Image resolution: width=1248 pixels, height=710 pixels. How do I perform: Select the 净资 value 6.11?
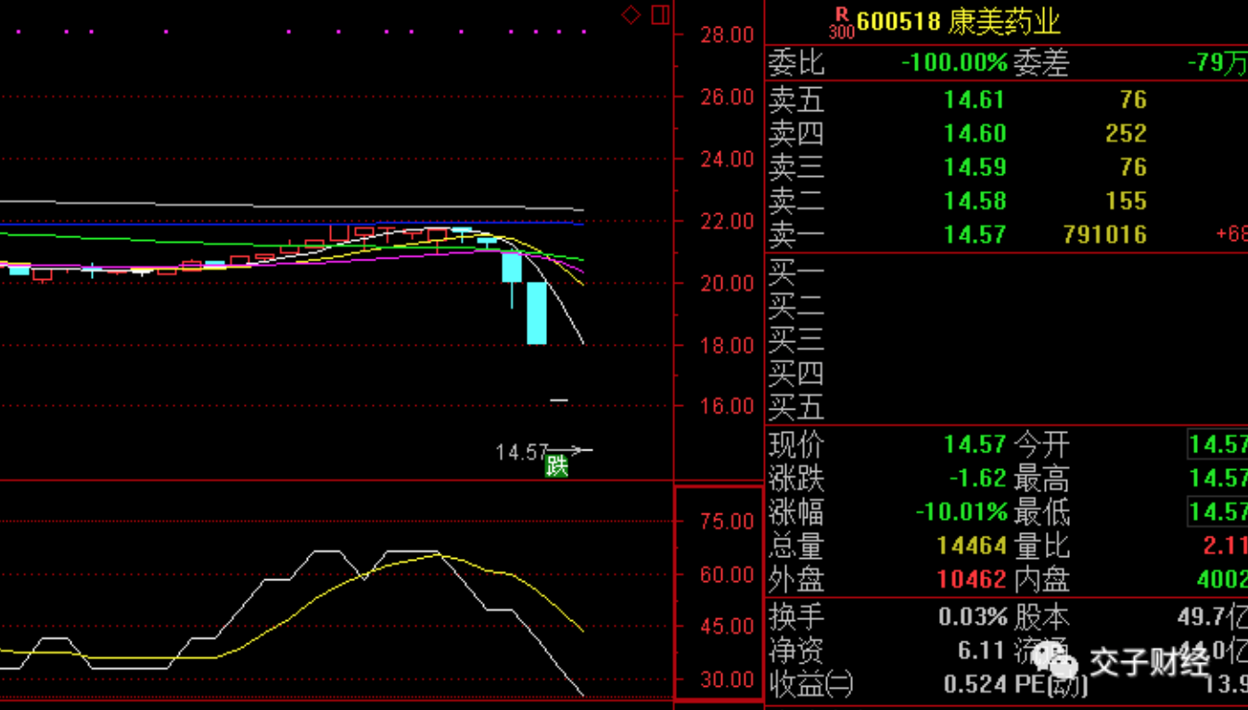(x=982, y=651)
